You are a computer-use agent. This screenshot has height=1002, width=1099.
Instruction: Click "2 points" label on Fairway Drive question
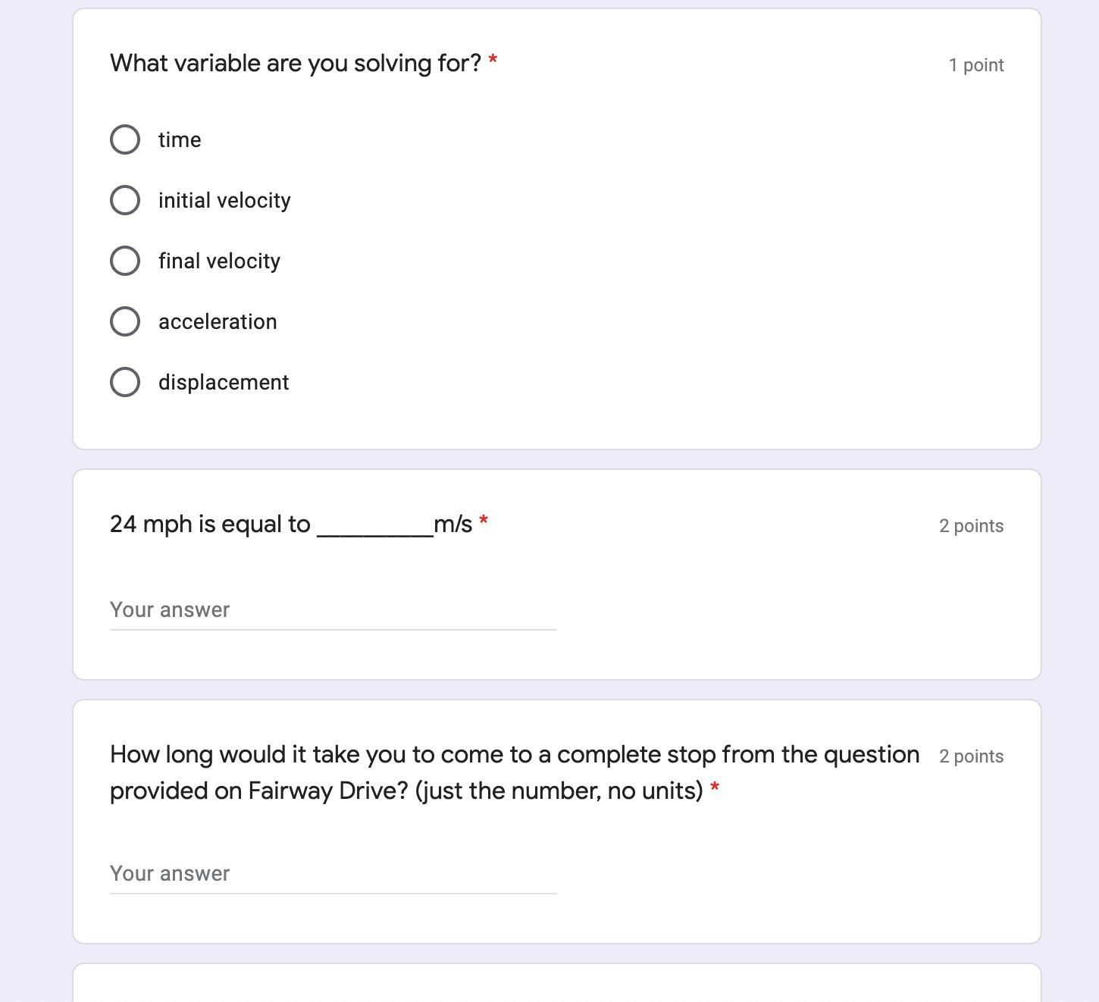coord(971,756)
